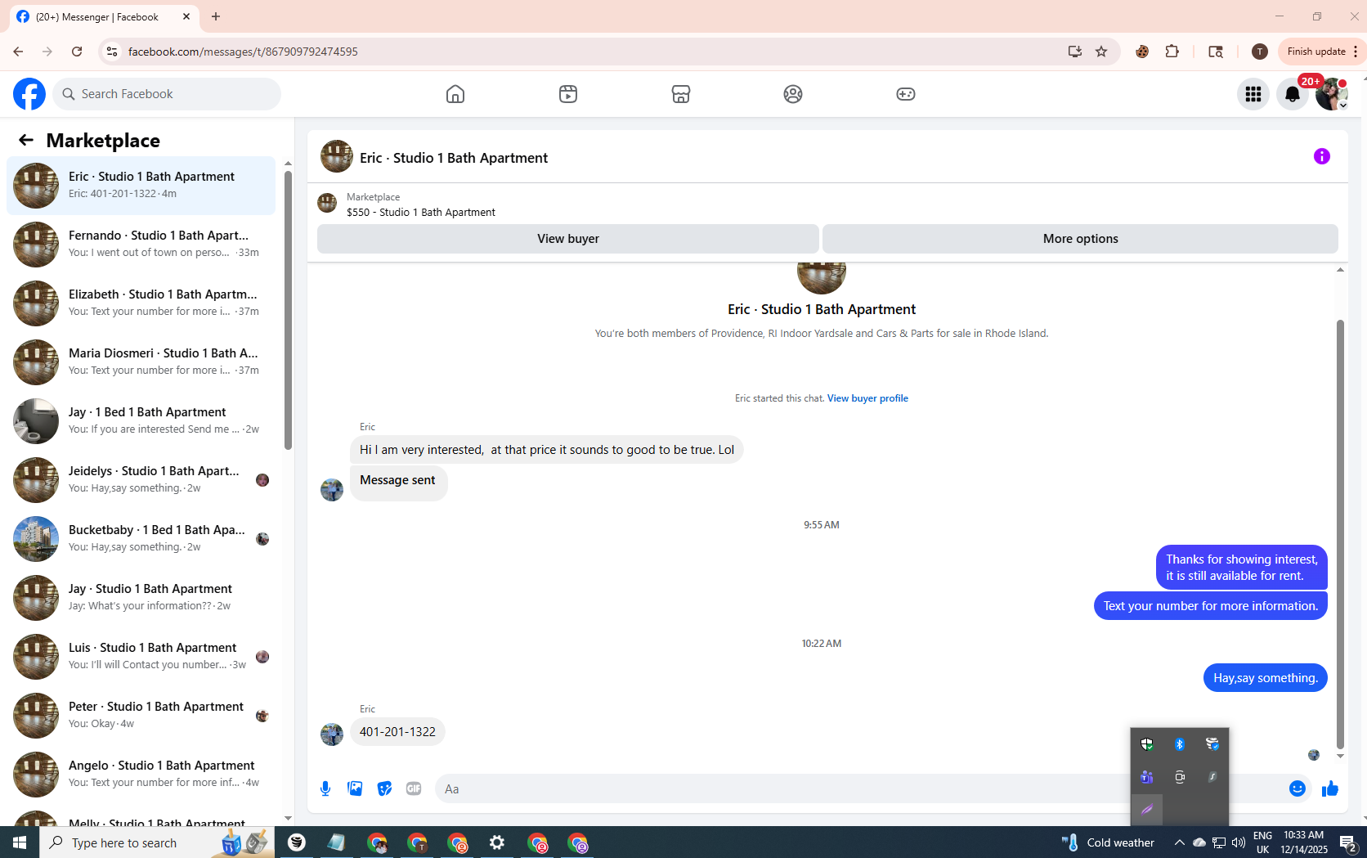Viewport: 1367px width, 858px height.
Task: Collapse hidden tray icons chevron
Action: [1179, 842]
